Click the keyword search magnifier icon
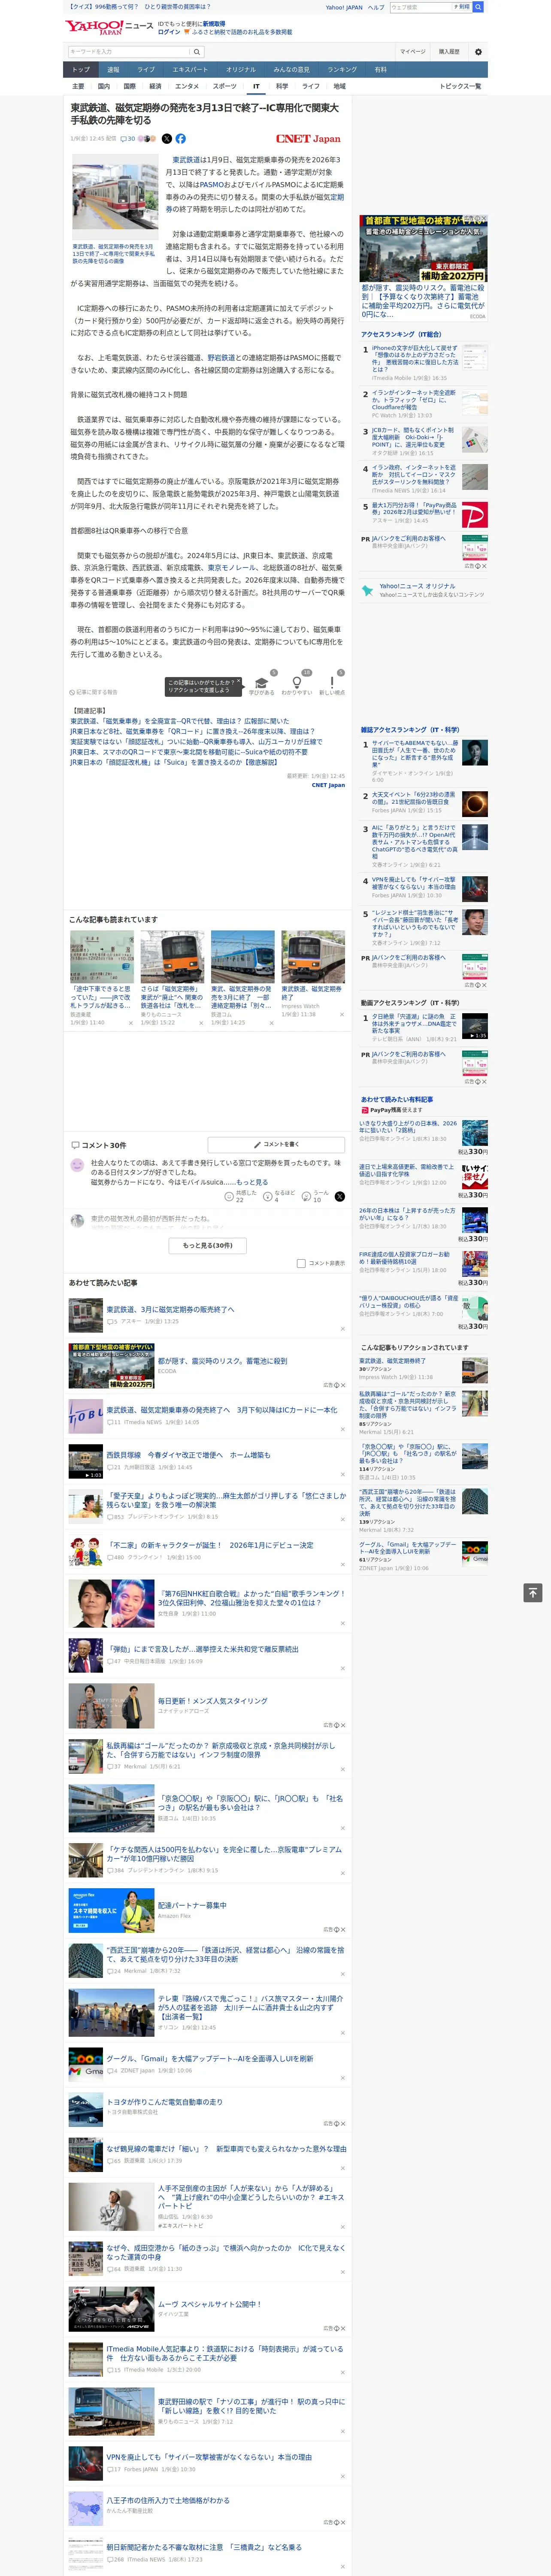Viewport: 551px width, 2576px height. click(196, 52)
